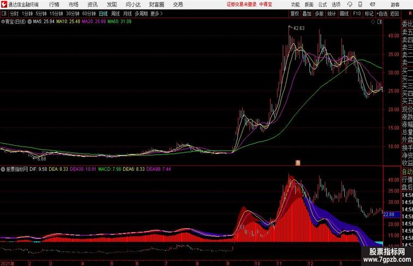413x266 pixels.
Task: Click MA20: 25.99 indicator value
Action: [94, 22]
